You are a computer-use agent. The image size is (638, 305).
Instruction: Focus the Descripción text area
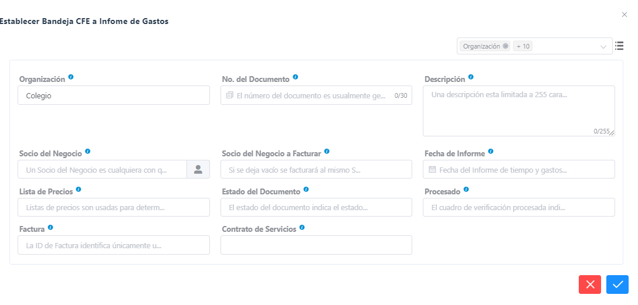click(x=518, y=111)
